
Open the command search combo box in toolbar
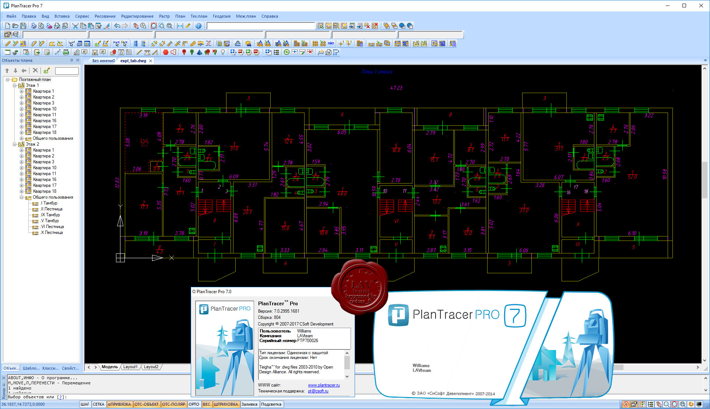tap(261, 26)
